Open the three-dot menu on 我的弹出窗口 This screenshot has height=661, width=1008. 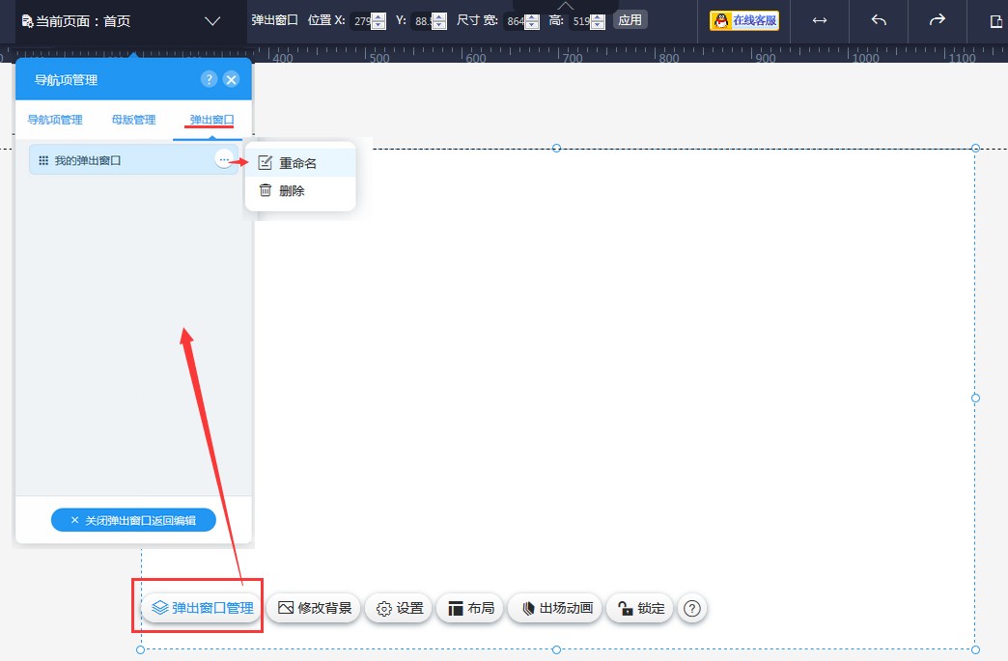(x=224, y=159)
